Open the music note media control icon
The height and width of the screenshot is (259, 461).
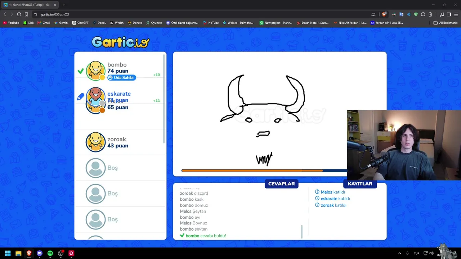pos(442,14)
